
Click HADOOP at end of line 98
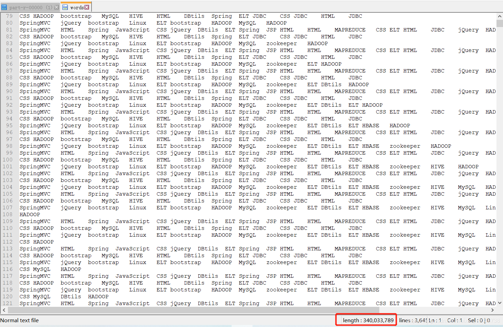click(x=441, y=146)
